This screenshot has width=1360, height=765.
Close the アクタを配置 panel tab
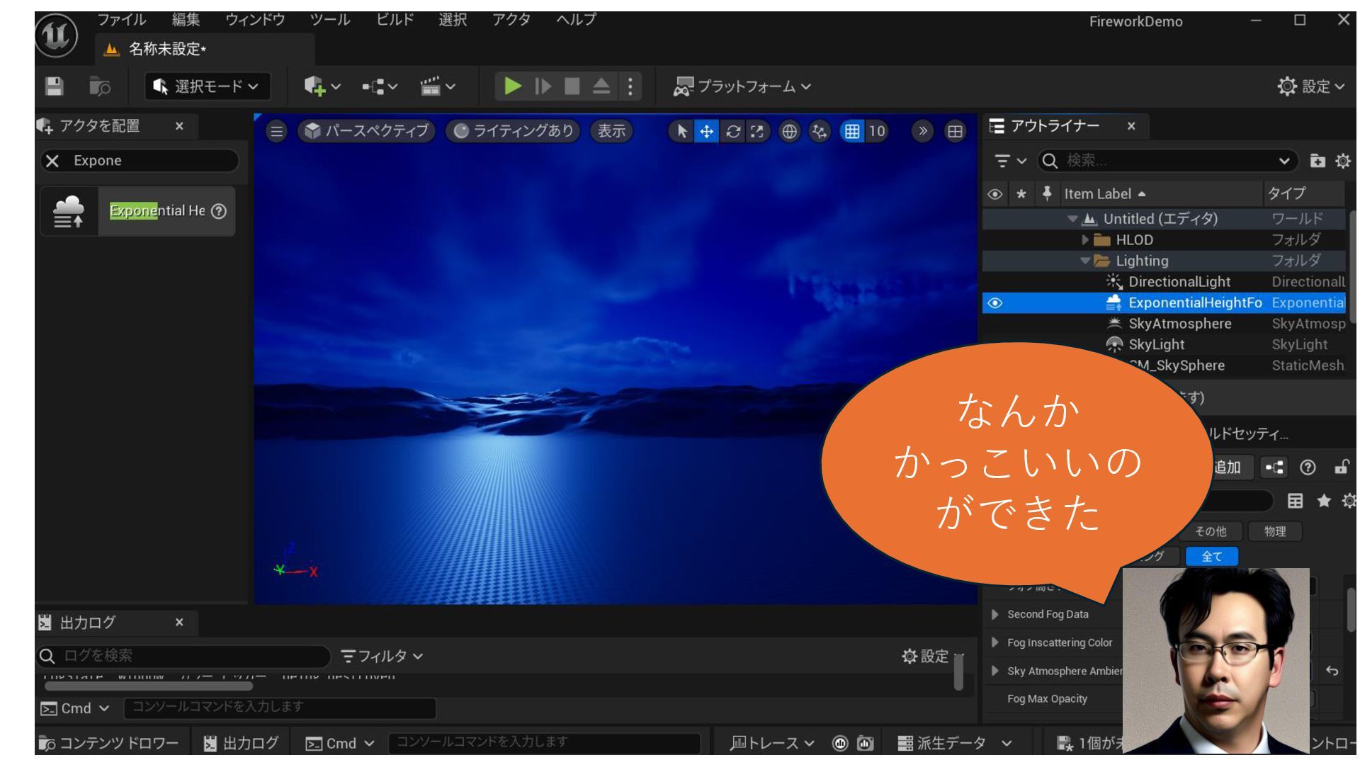[179, 126]
